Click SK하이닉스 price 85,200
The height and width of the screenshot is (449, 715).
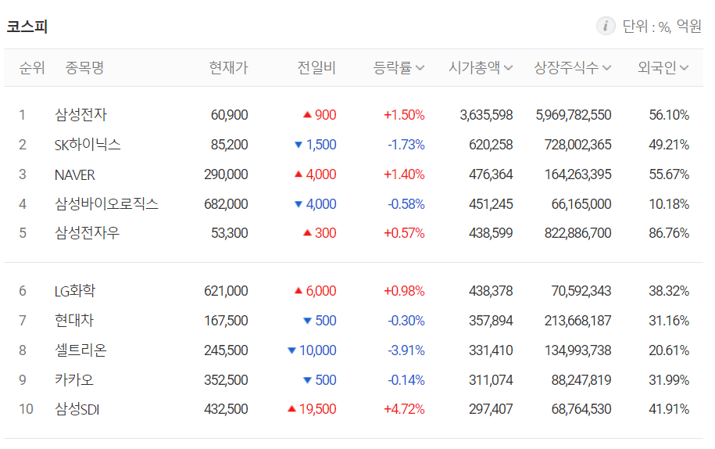pos(230,145)
